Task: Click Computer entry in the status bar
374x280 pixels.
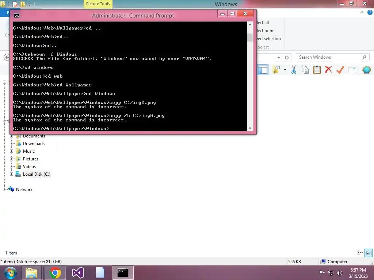Action: pyautogui.click(x=334, y=262)
